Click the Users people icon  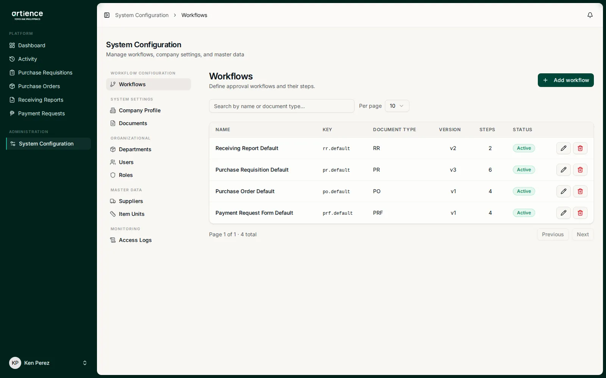(x=113, y=162)
